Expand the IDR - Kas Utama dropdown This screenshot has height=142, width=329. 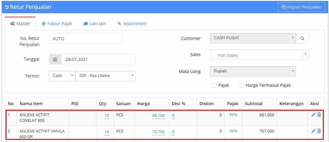105,76
